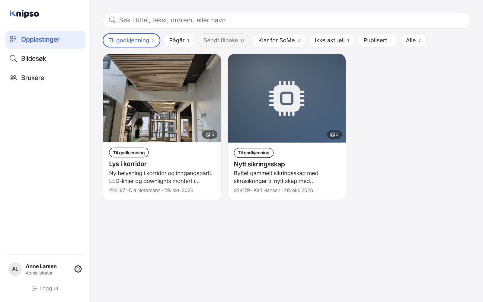This screenshot has width=483, height=302.
Task: Click the #24187 Ola Nordmann meta line
Action: (151, 190)
